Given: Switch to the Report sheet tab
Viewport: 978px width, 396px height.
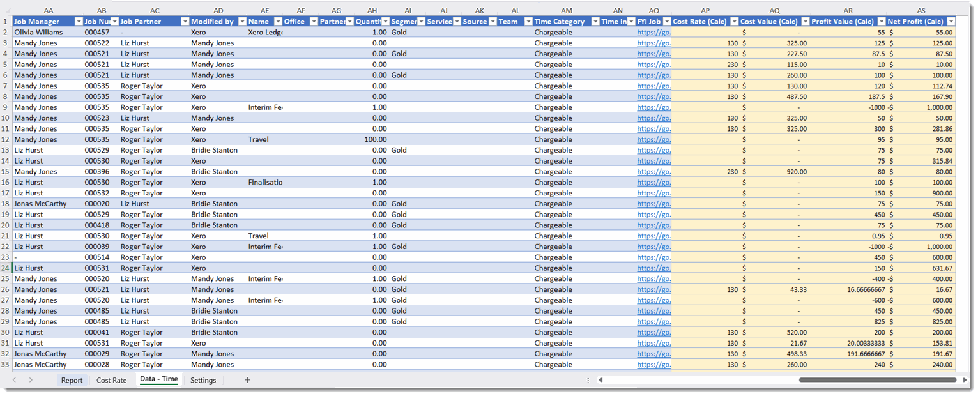Looking at the screenshot, I should coord(72,380).
